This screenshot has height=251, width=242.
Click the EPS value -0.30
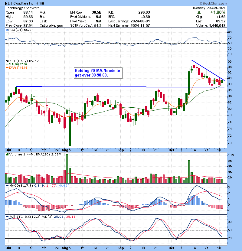tap(146, 17)
